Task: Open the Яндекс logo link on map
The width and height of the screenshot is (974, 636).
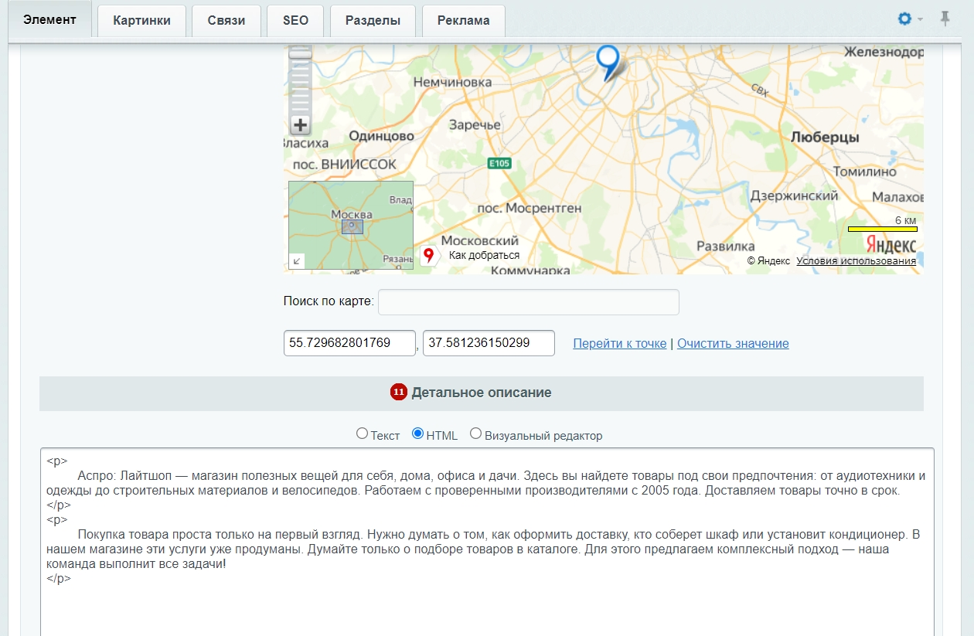Action: pyautogui.click(x=891, y=245)
